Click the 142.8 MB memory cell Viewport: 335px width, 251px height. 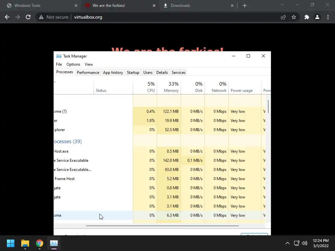click(x=169, y=160)
